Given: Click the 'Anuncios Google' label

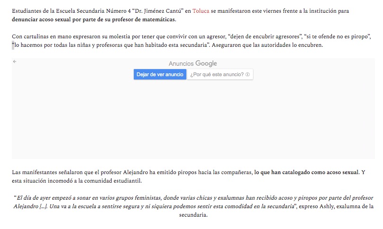Looking at the screenshot, I should (x=193, y=63).
